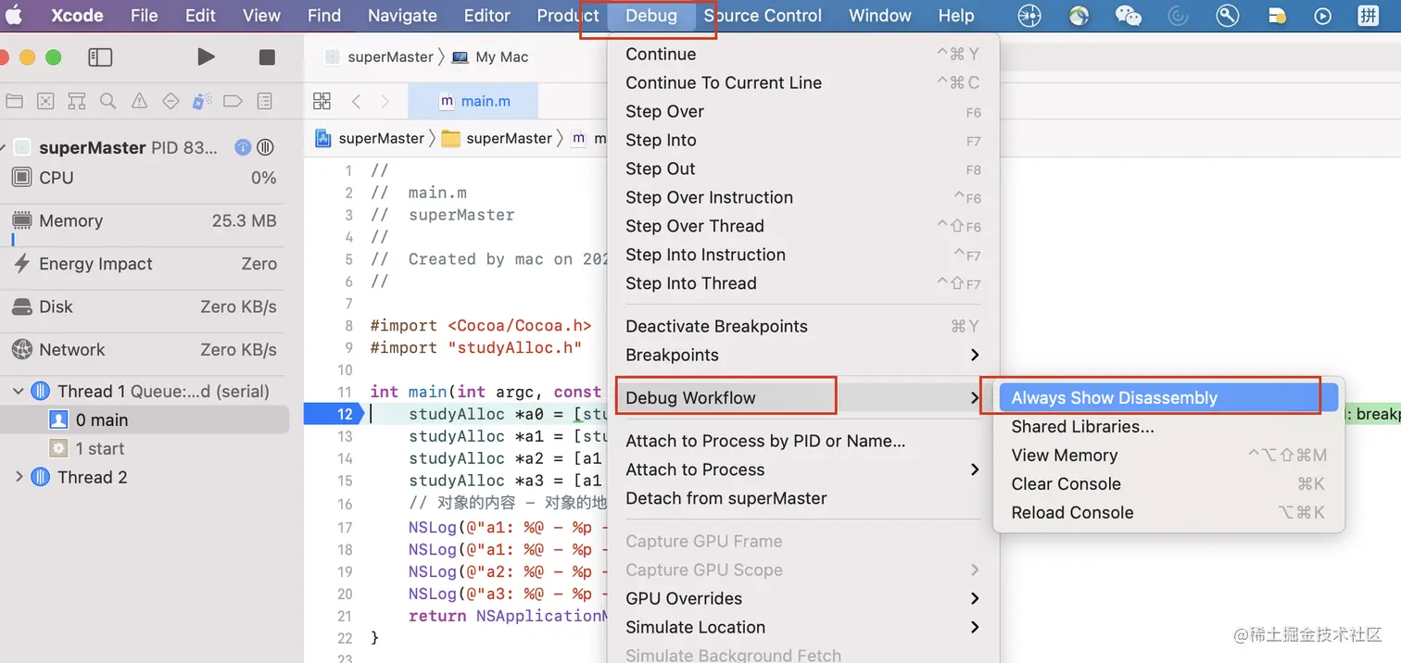Open the Energy Impact gauge

144,264
